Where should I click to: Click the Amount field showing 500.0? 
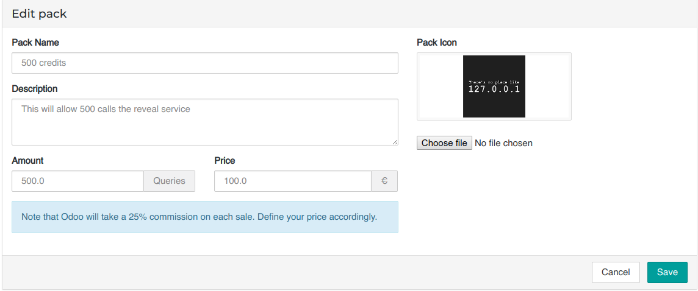pos(77,181)
